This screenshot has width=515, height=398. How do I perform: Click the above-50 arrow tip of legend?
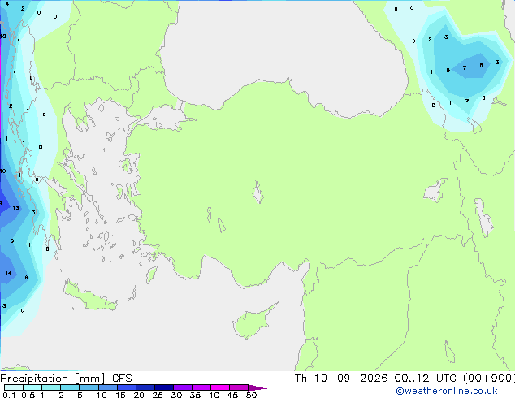(257, 387)
